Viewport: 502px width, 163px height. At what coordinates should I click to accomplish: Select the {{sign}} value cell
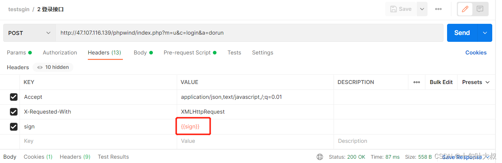pyautogui.click(x=190, y=127)
